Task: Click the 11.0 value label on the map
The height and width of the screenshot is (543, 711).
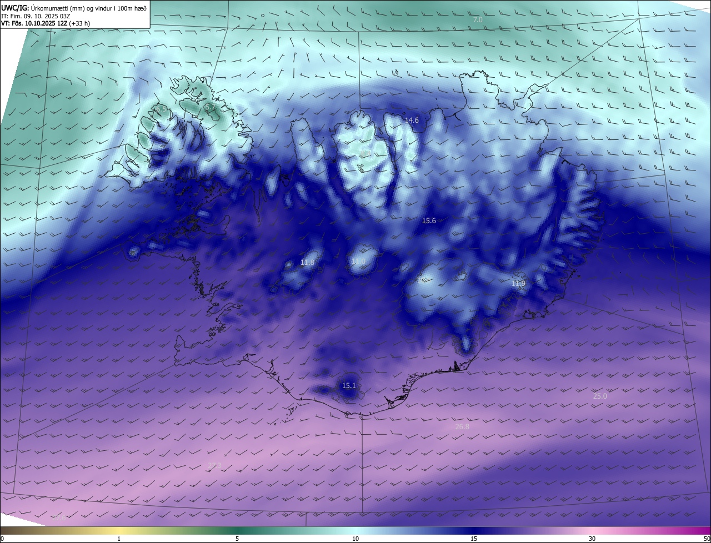Action: click(x=358, y=261)
